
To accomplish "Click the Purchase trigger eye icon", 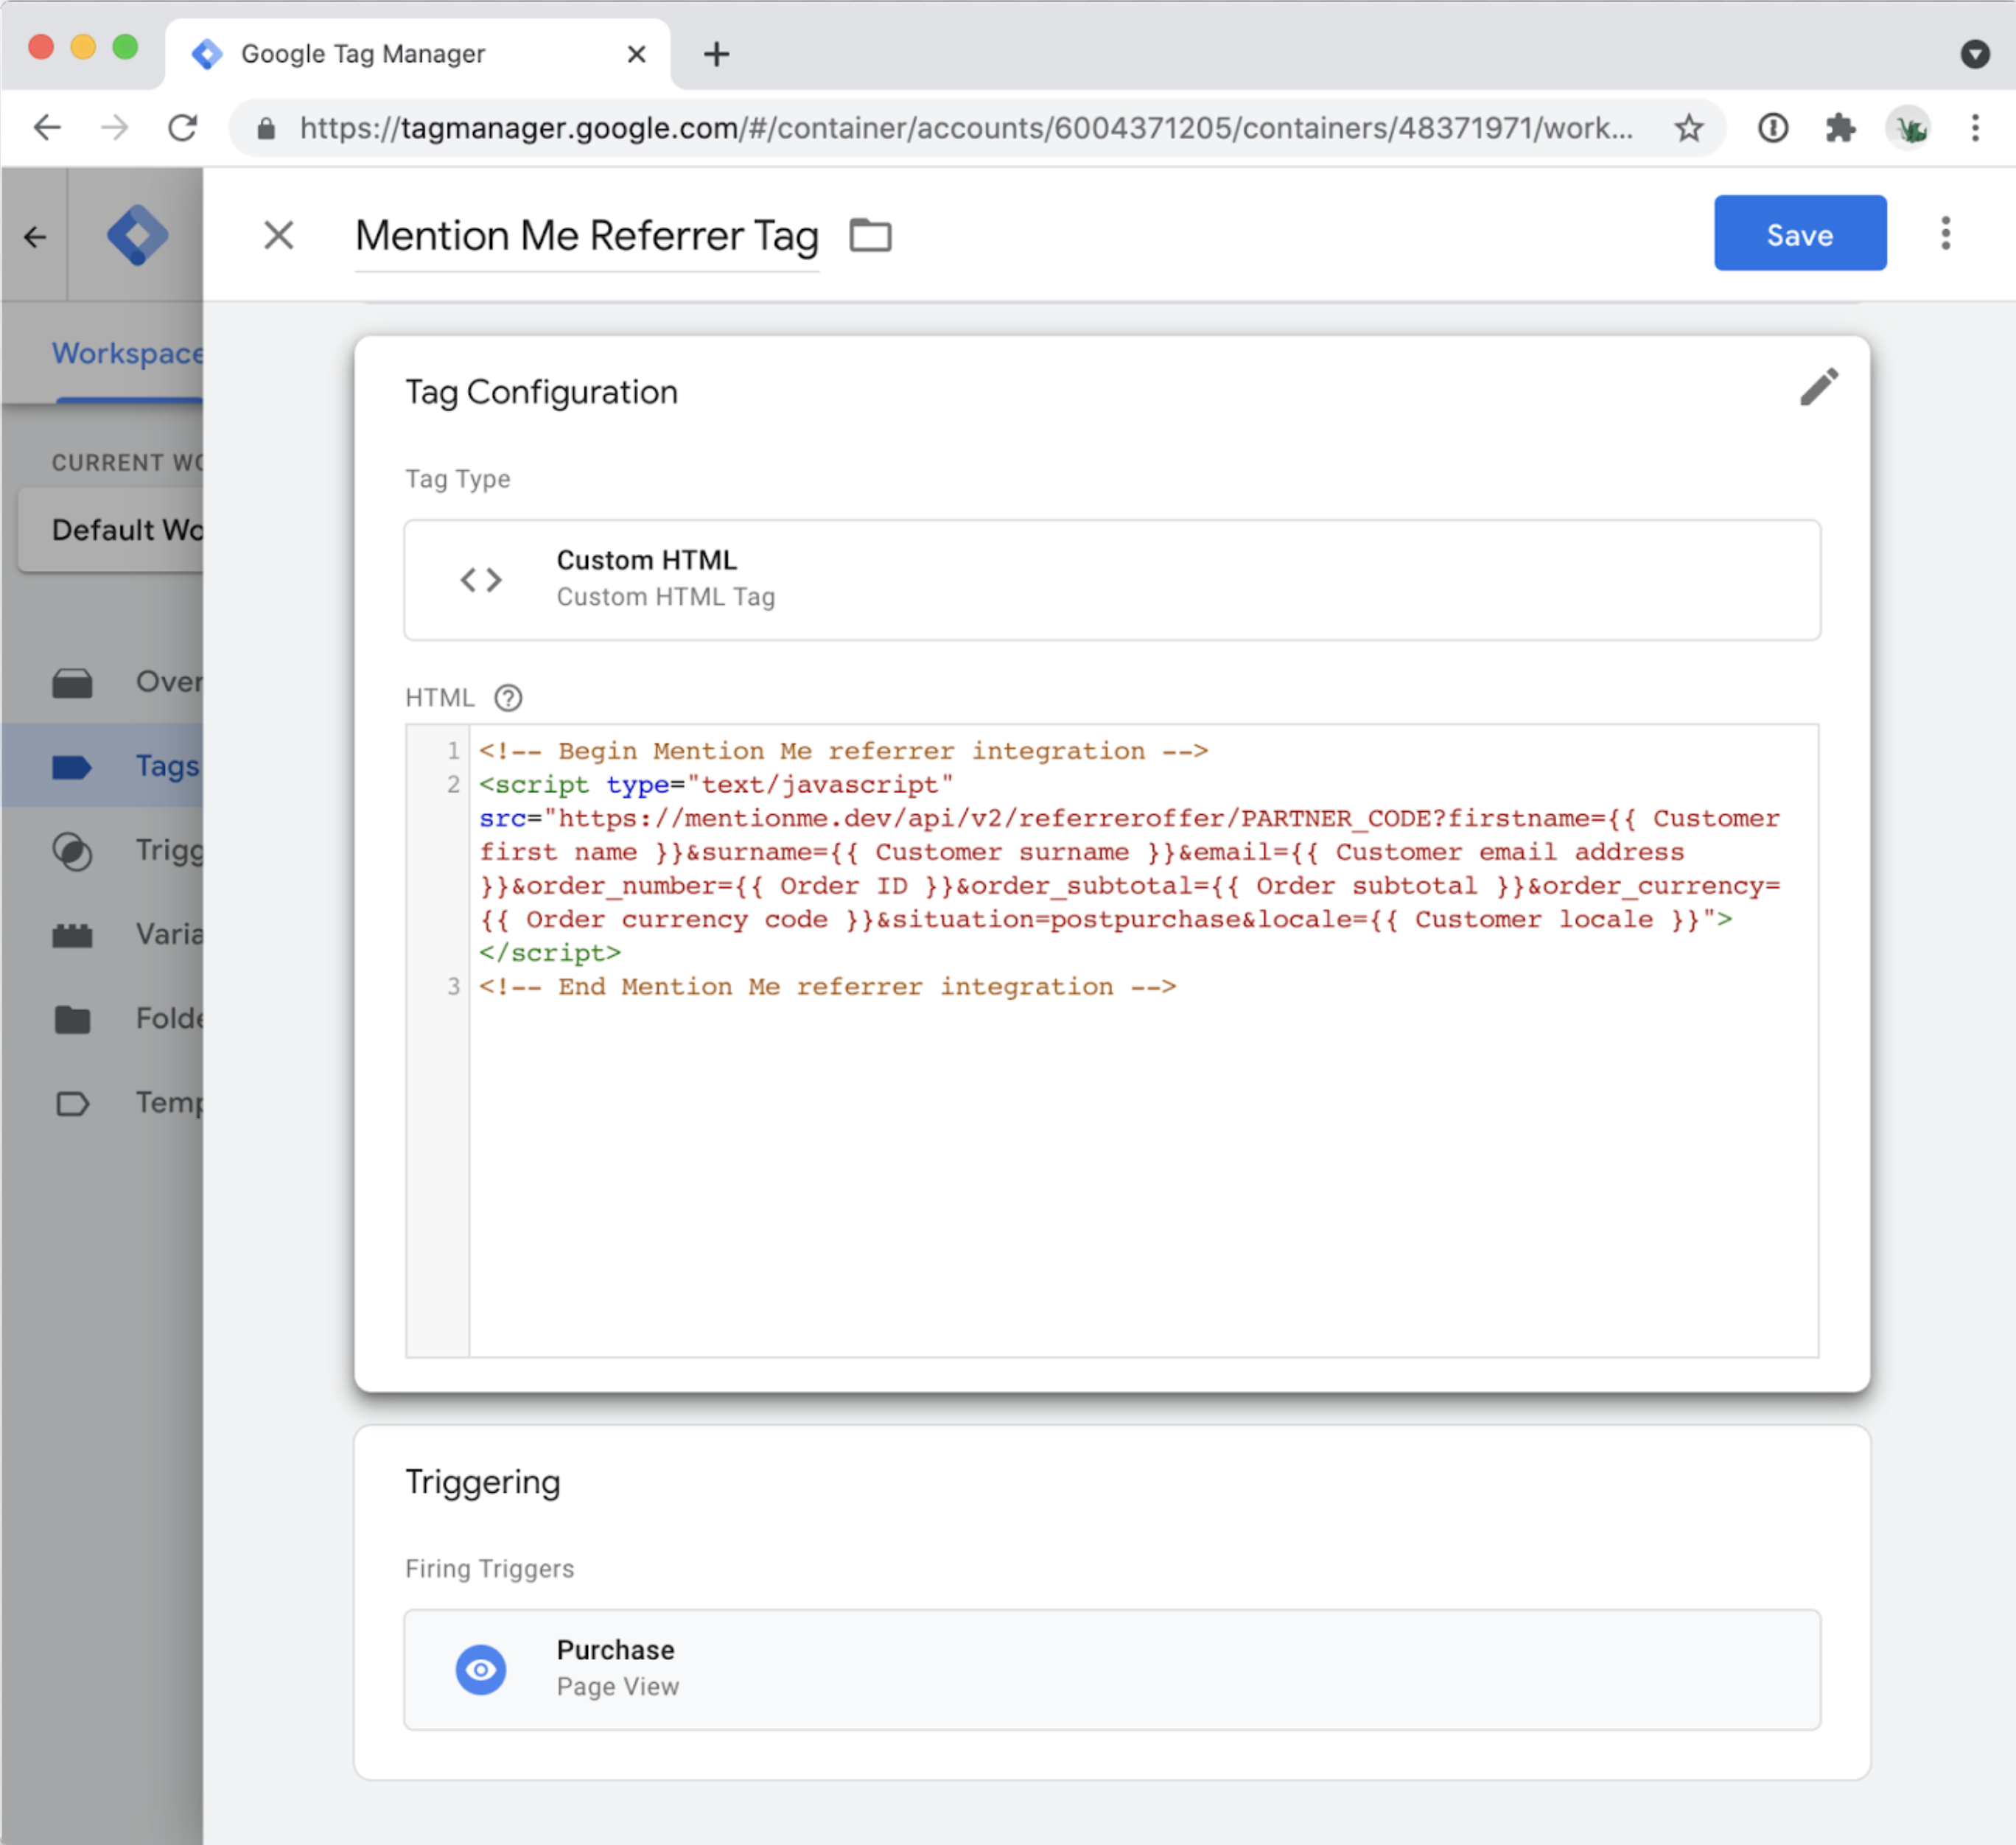I will (x=480, y=1670).
